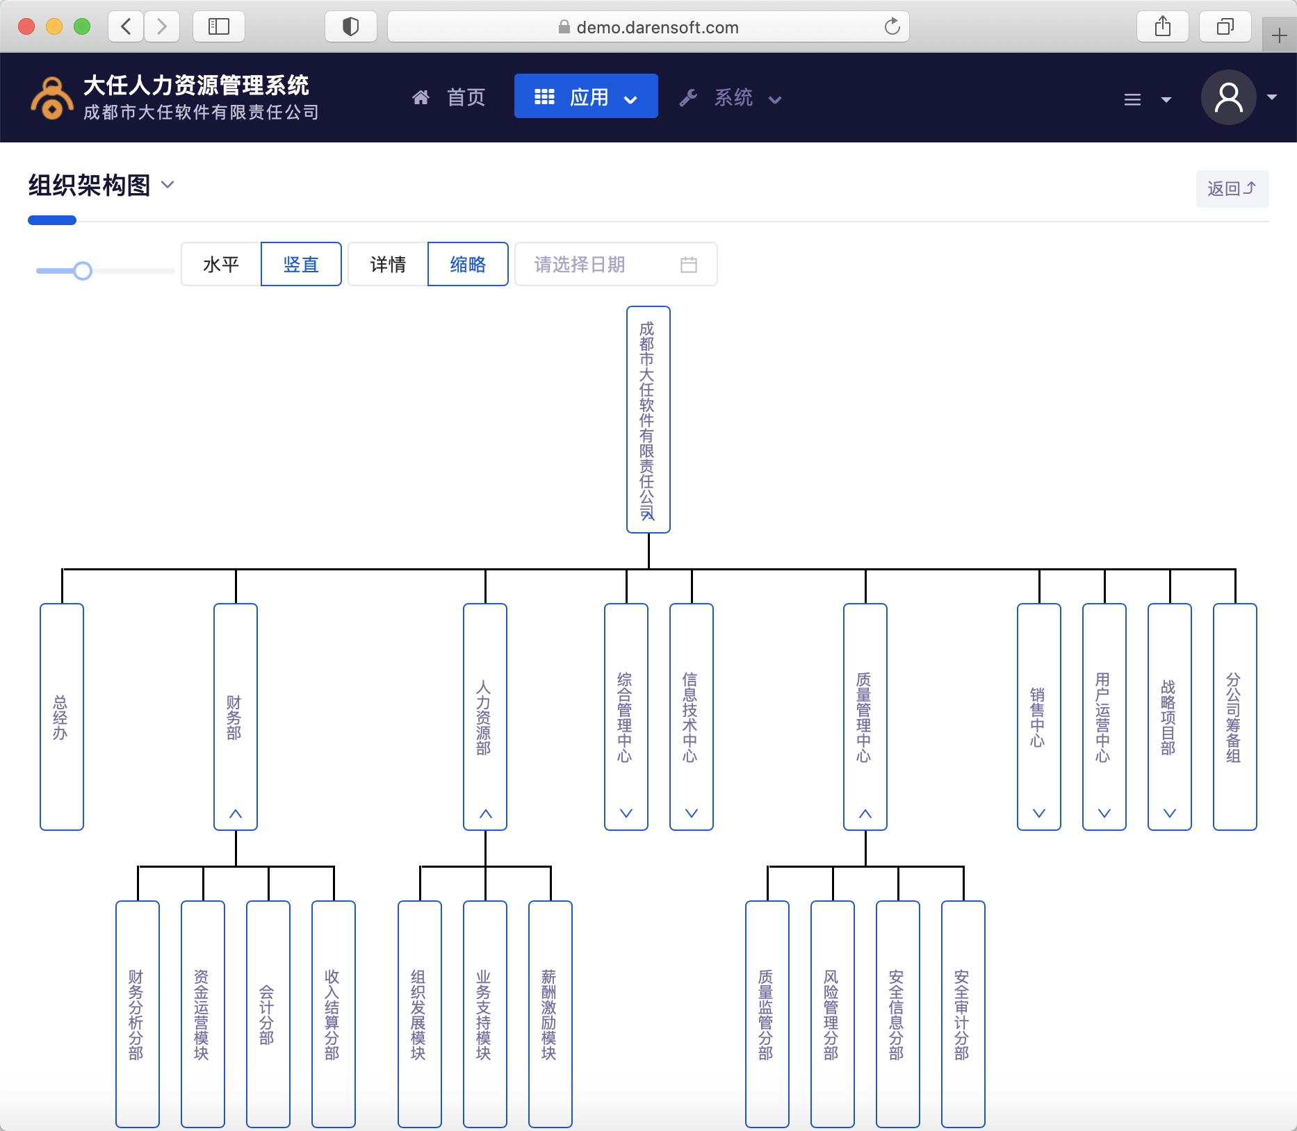
Task: Switch chart layout to 水平
Action: click(220, 264)
